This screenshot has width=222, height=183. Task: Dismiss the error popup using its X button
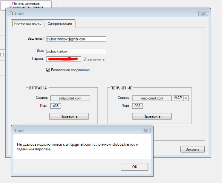[145, 131]
